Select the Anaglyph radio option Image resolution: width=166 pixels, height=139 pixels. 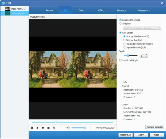(x=120, y=24)
